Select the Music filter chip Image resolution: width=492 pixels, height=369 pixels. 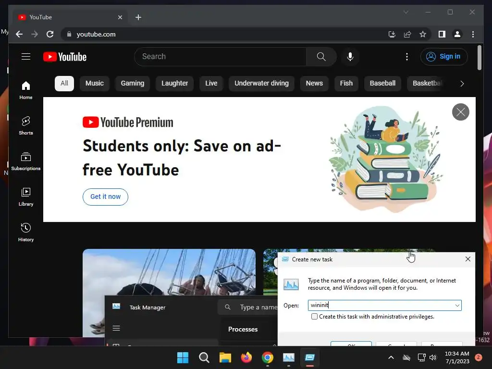(95, 84)
